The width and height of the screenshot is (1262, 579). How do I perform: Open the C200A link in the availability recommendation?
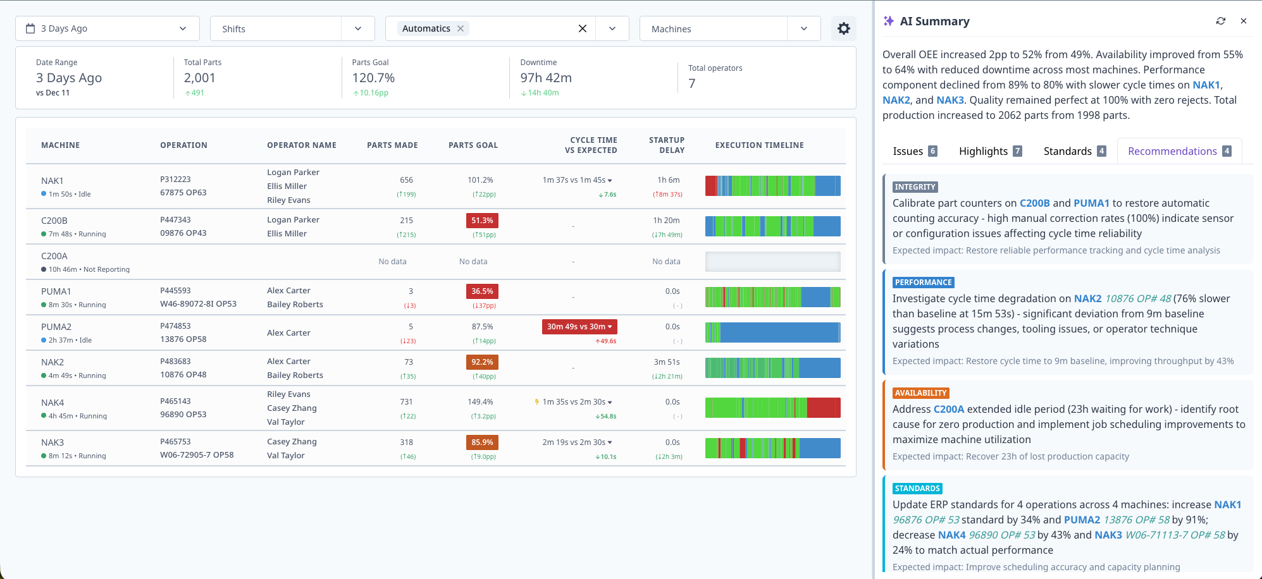coord(948,409)
